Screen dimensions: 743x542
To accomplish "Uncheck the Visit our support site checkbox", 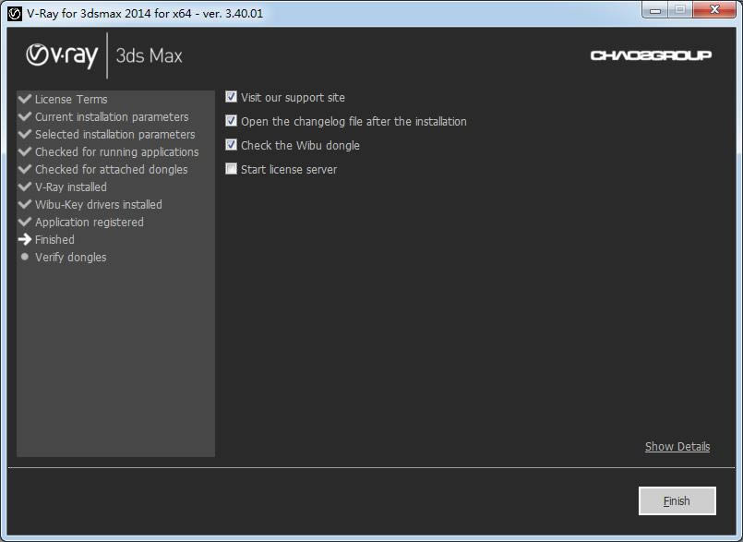I will click(x=231, y=97).
